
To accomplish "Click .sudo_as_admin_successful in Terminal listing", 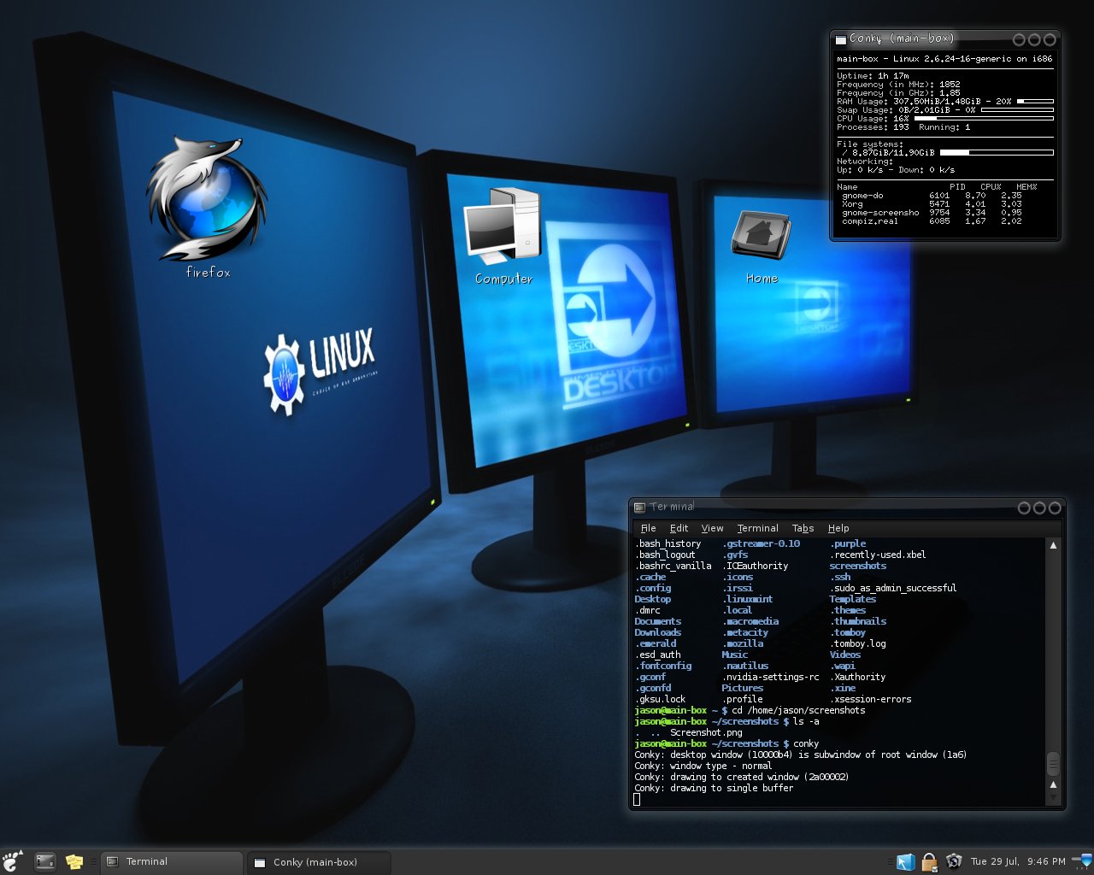I will click(x=893, y=588).
